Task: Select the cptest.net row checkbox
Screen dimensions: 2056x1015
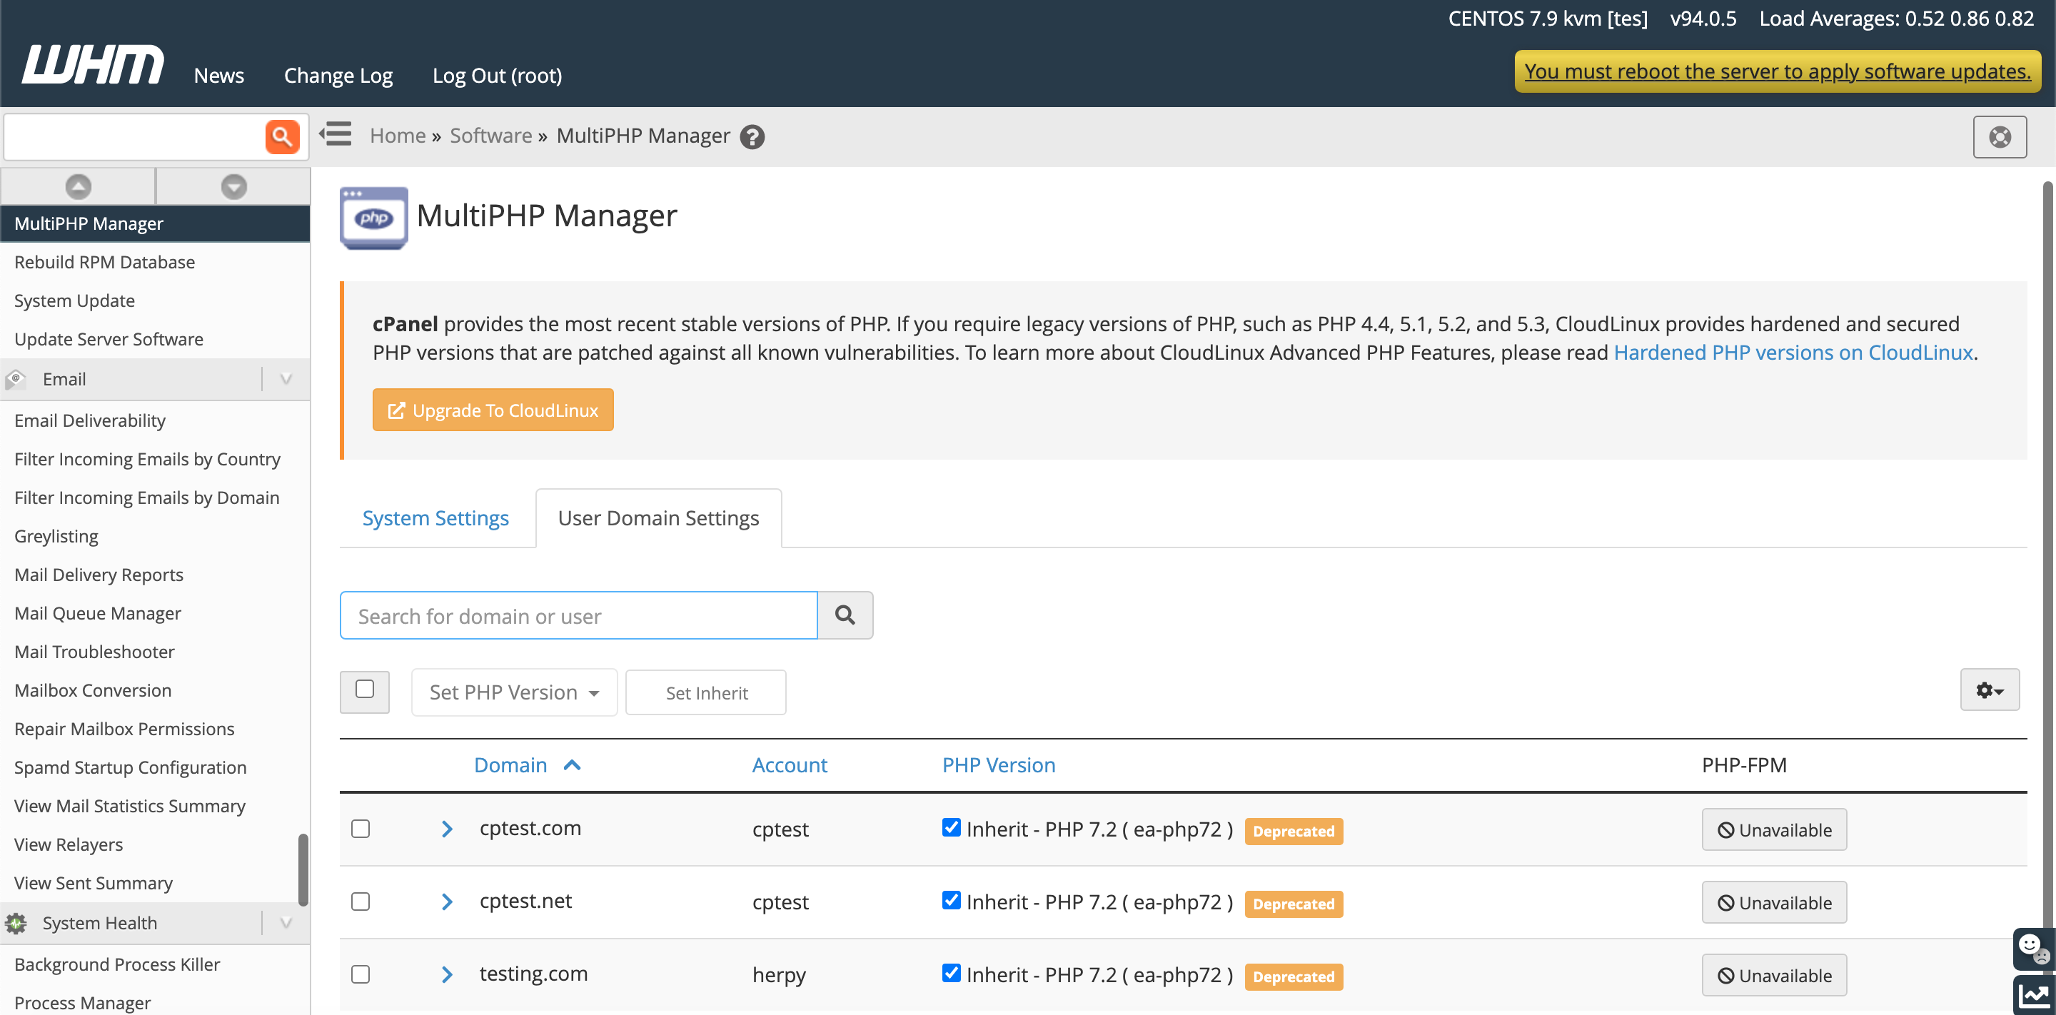Action: [361, 902]
